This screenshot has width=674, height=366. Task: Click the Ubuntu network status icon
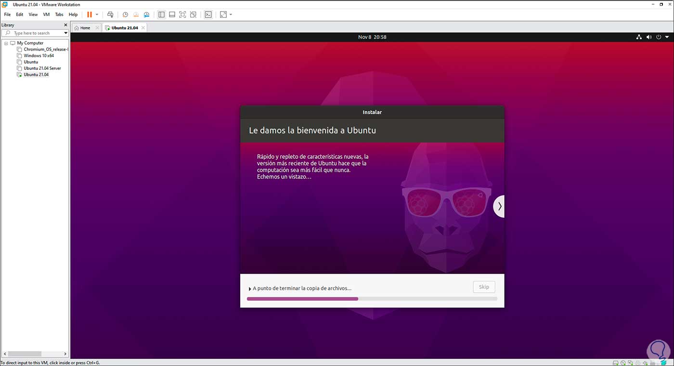tap(639, 37)
